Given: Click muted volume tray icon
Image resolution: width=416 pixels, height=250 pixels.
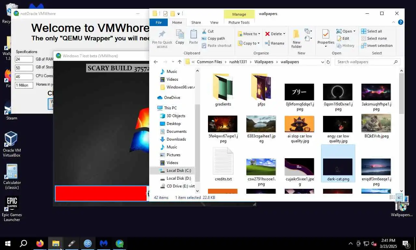Looking at the screenshot, I should 374,243.
